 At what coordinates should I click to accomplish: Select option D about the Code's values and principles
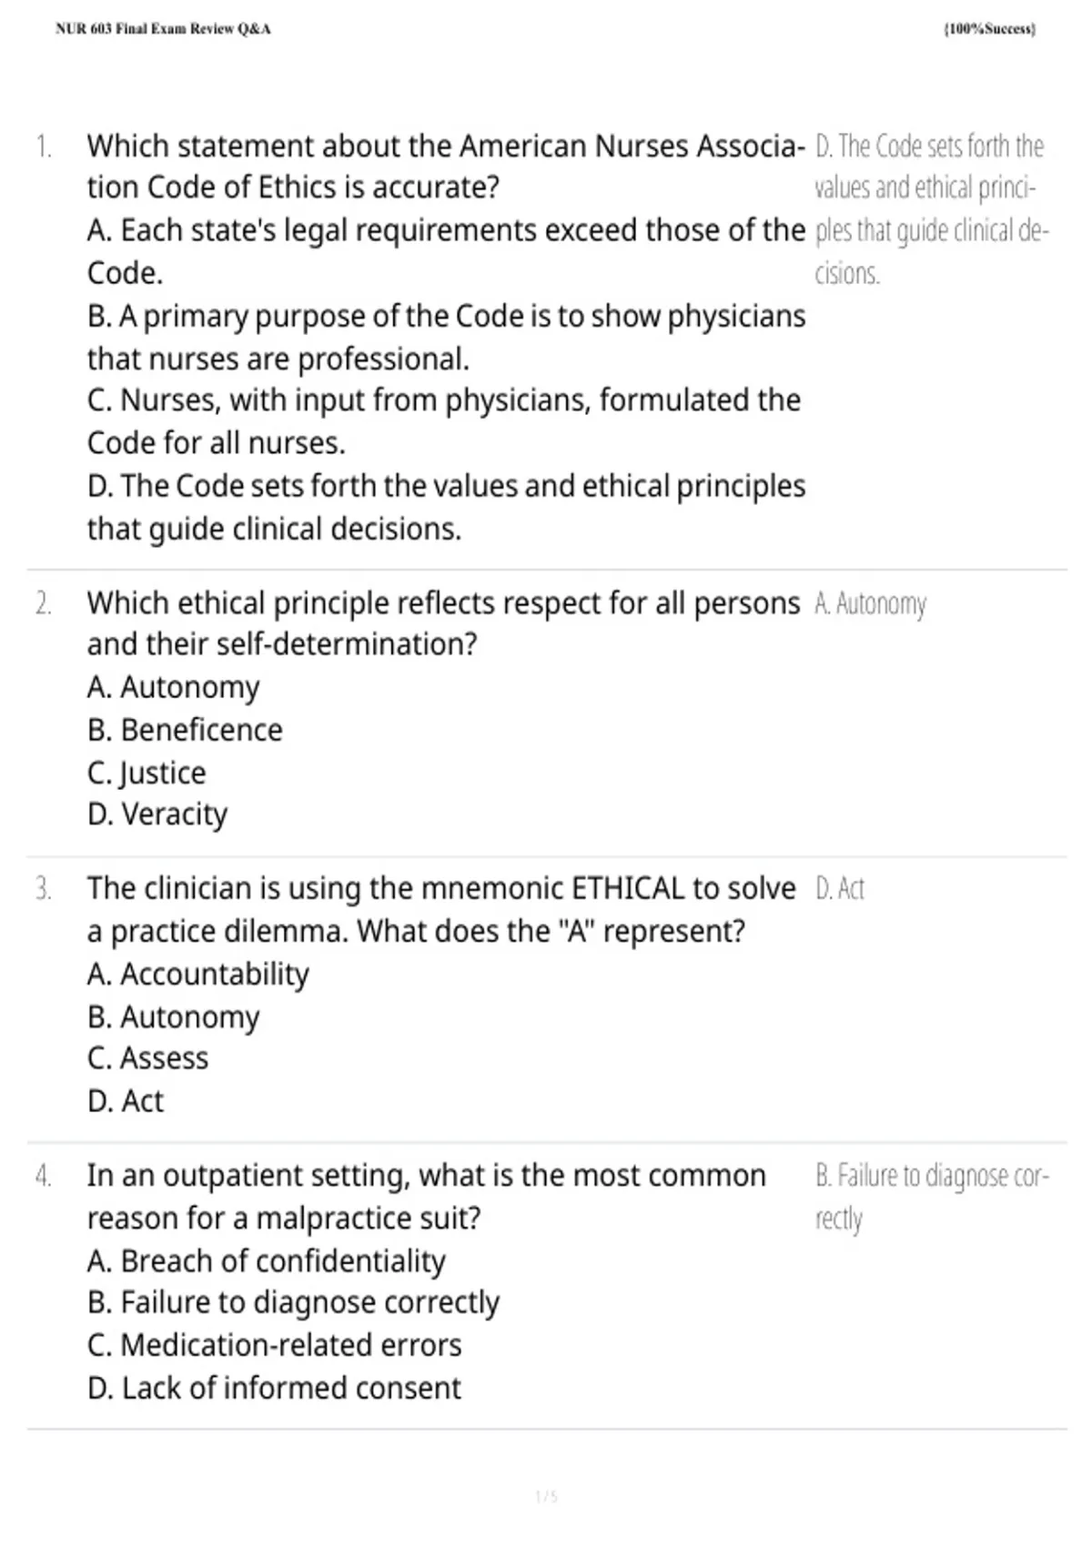(x=446, y=507)
